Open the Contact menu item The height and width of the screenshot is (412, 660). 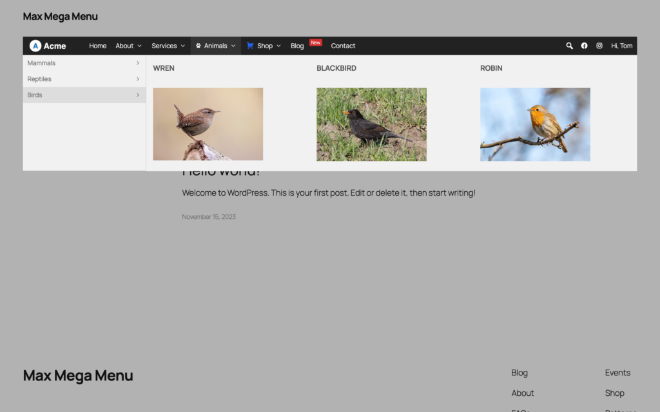click(343, 46)
